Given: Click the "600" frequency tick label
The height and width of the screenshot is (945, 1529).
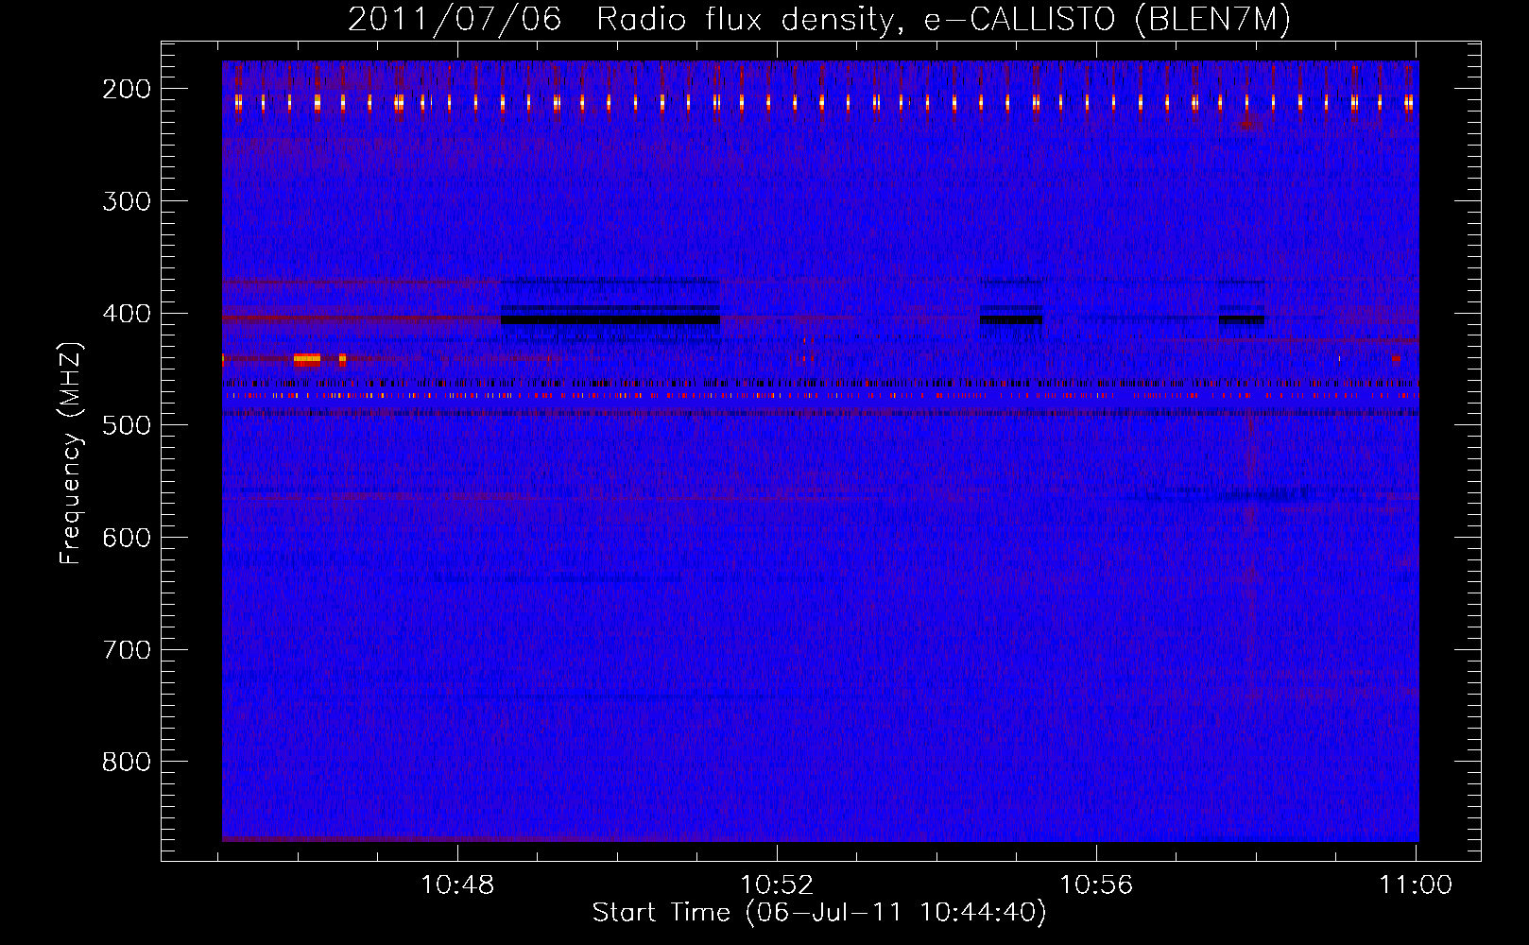Looking at the screenshot, I should [127, 538].
